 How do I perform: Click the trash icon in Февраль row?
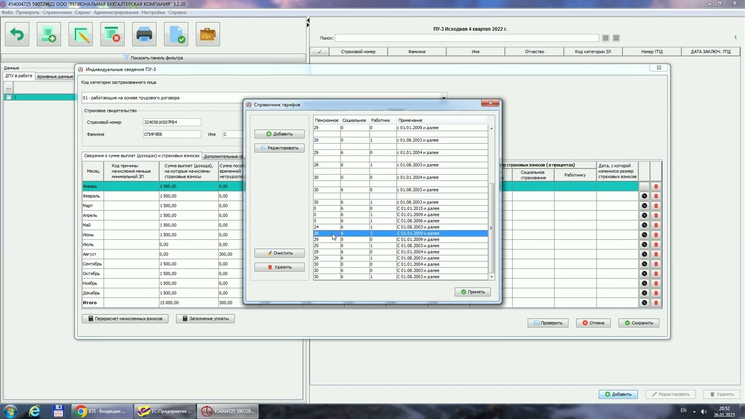656,196
